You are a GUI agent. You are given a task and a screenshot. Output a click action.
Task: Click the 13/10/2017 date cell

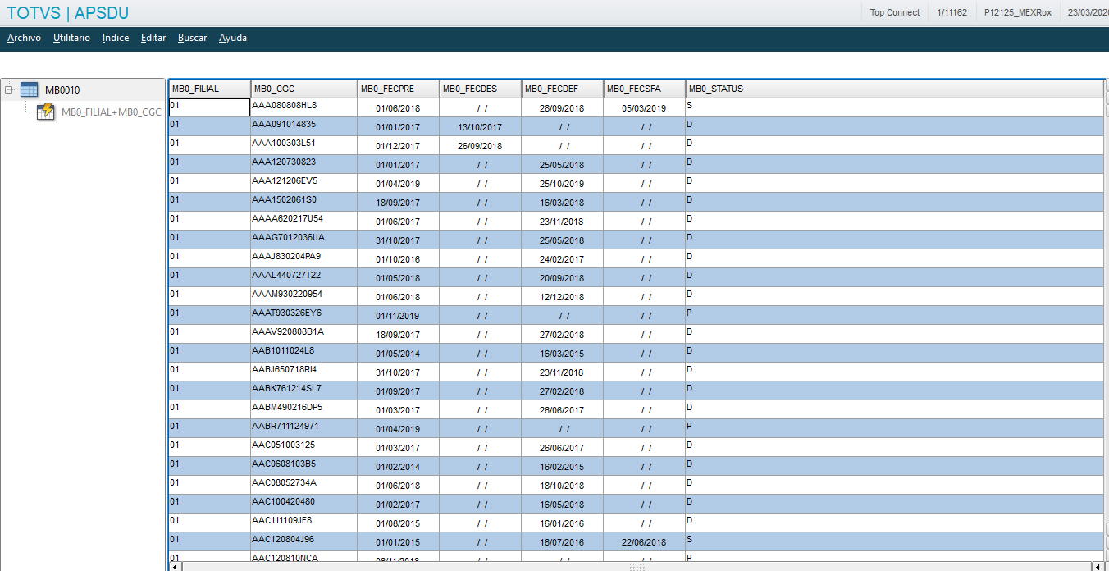click(x=480, y=127)
